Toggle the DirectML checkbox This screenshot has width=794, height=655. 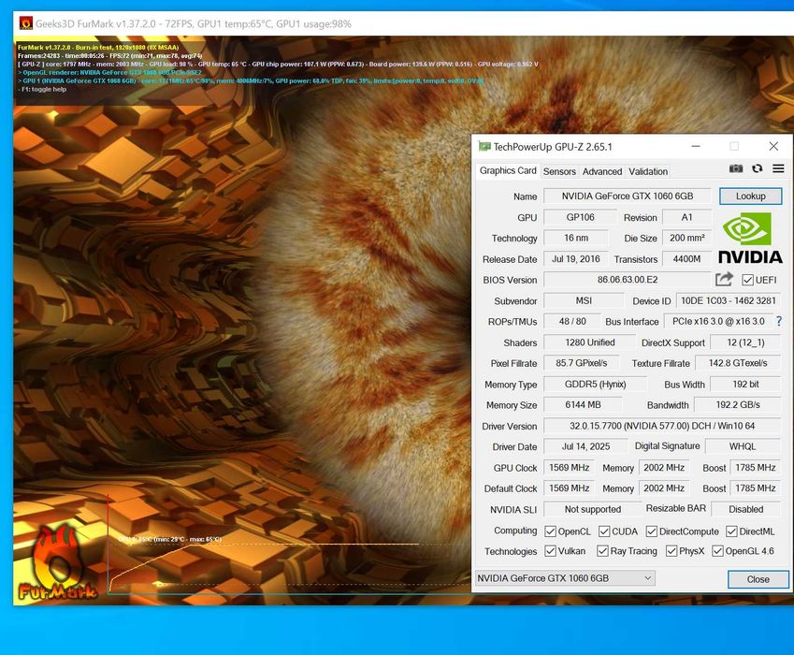pyautogui.click(x=731, y=531)
